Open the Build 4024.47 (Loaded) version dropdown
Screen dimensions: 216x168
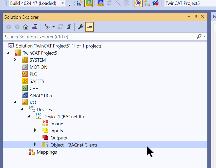[63, 3]
